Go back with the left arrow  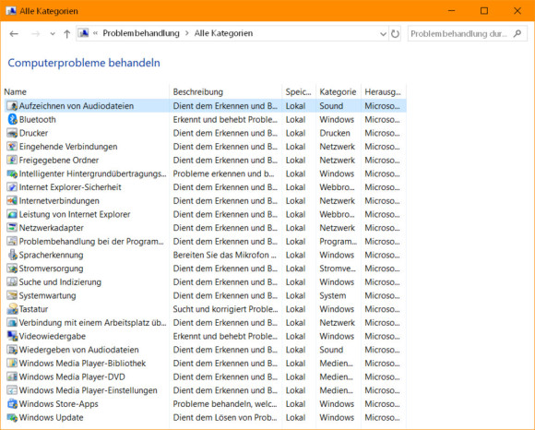tap(14, 33)
